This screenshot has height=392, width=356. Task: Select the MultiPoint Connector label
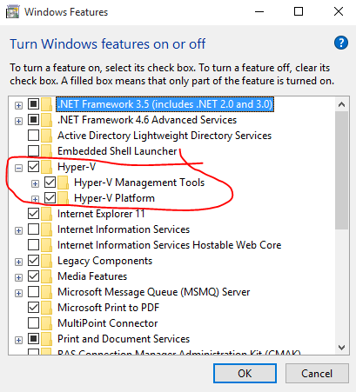108,323
